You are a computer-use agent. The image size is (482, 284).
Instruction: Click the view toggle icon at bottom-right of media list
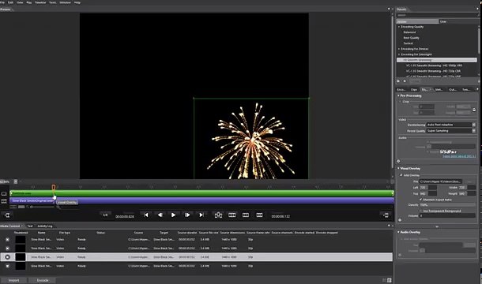pos(390,280)
